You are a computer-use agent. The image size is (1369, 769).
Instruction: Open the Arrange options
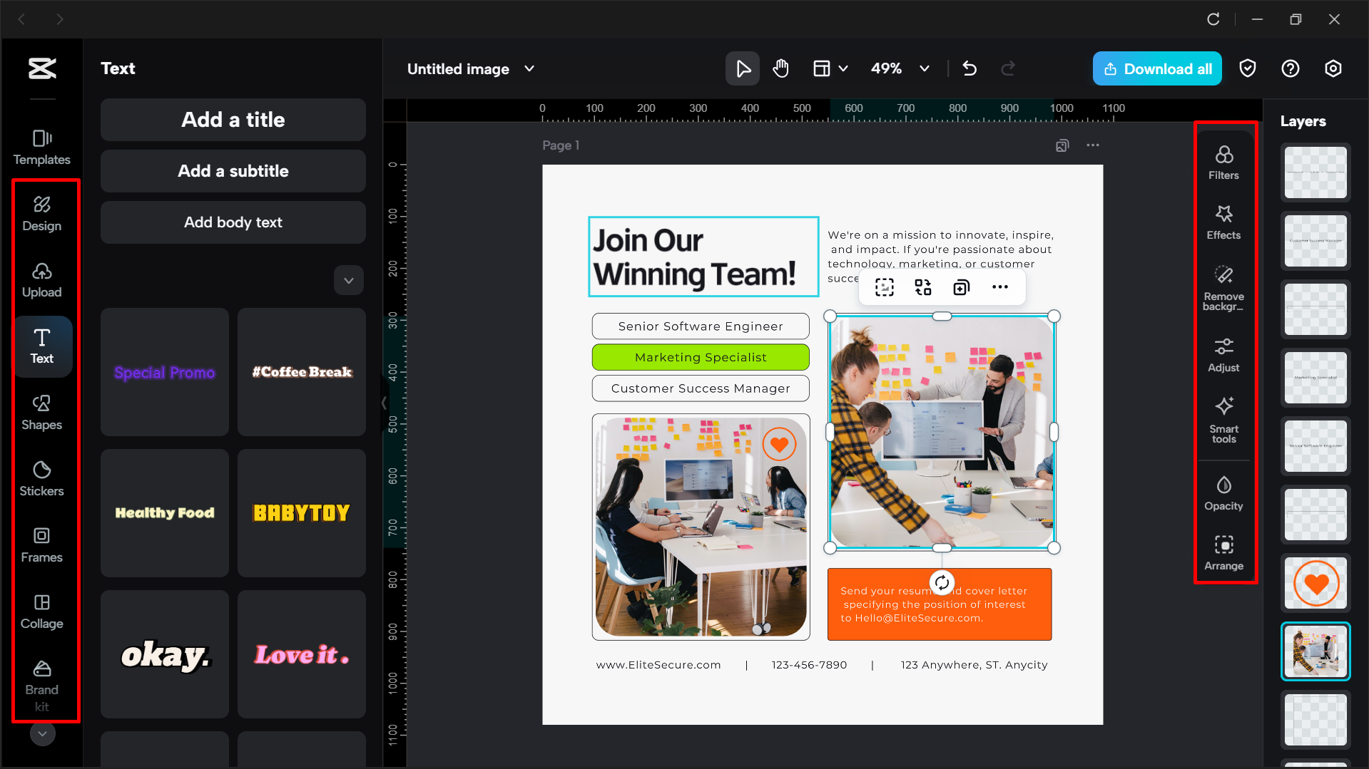point(1223,552)
